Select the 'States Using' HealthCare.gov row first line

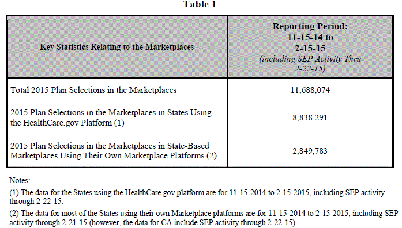(x=111, y=113)
